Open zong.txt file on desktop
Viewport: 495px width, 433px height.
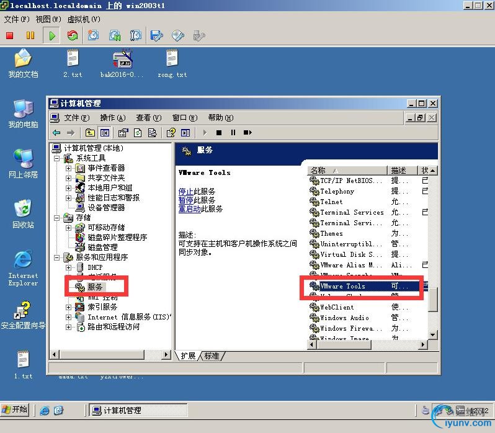click(x=172, y=63)
